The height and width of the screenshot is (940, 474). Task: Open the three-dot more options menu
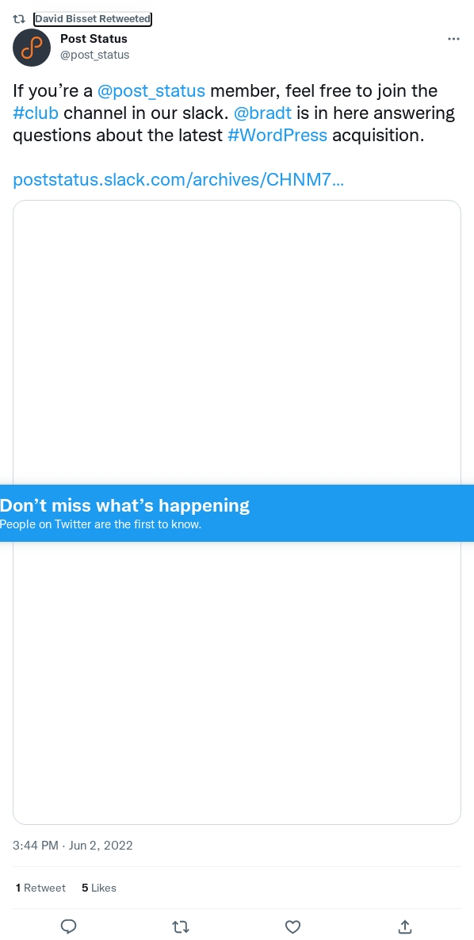tap(453, 39)
